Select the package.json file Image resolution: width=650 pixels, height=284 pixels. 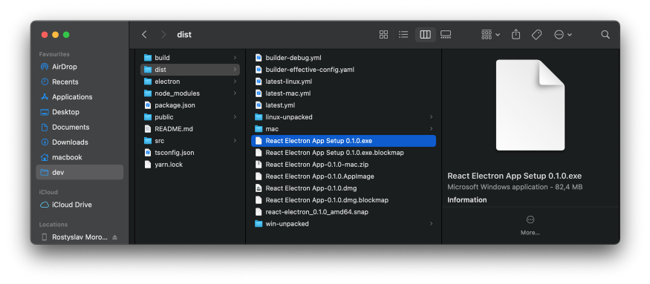pos(190,105)
